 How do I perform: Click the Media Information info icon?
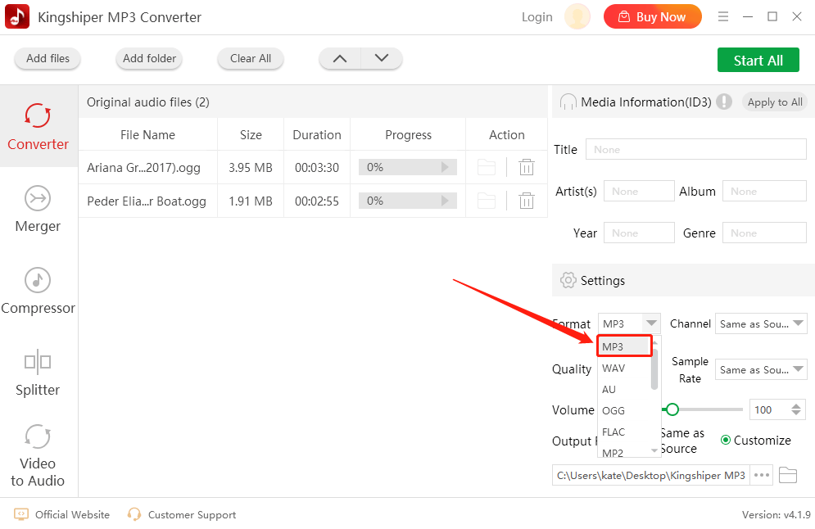point(724,102)
